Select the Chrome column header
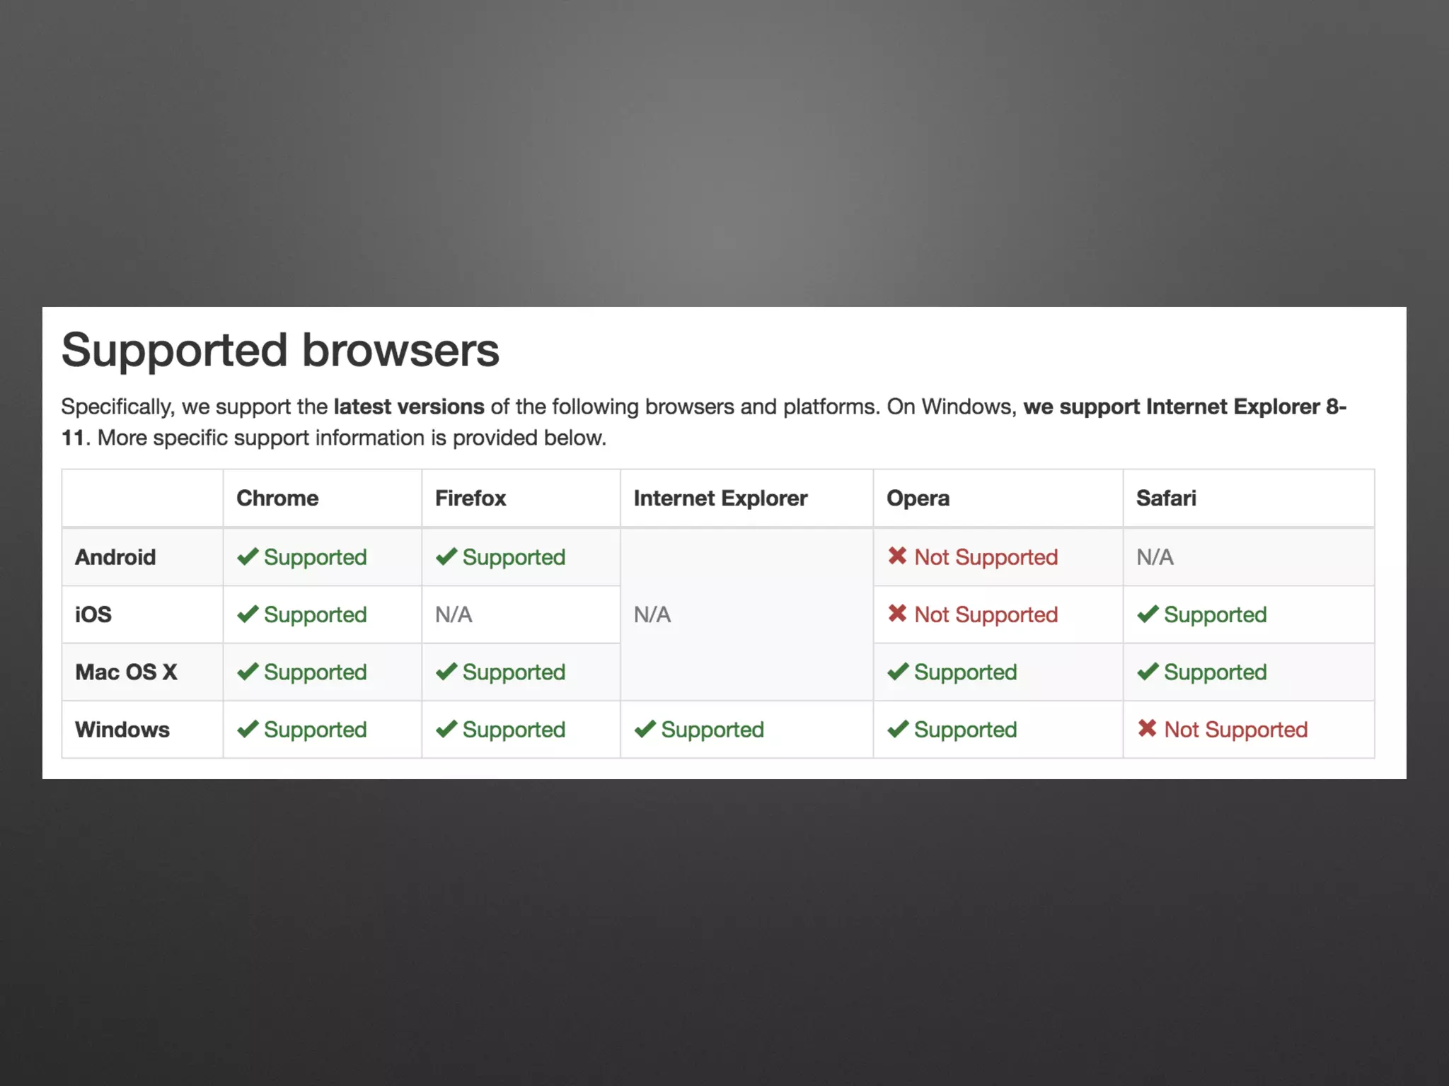 click(x=277, y=498)
